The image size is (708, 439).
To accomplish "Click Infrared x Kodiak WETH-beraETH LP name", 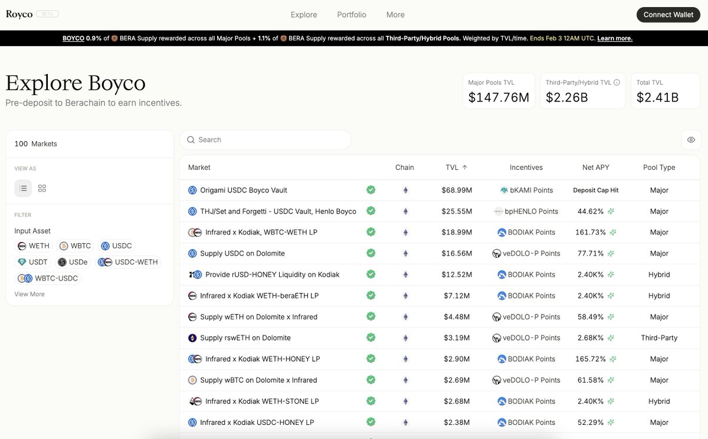I will pos(259,296).
